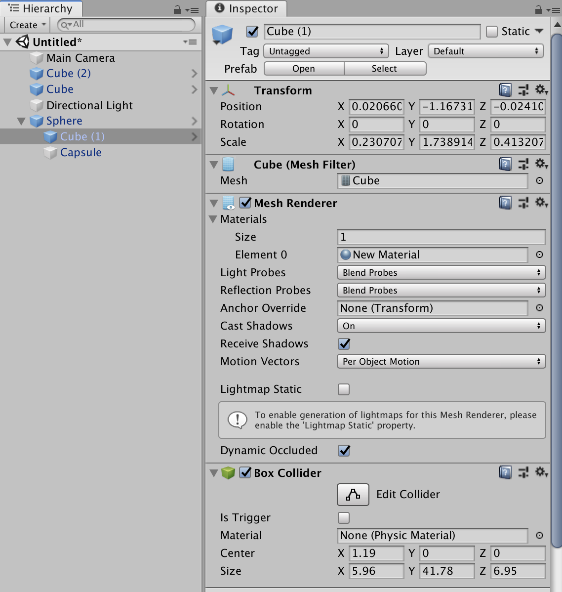Click the Select prefab button

(385, 68)
